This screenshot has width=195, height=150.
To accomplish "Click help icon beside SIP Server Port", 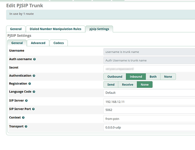I will pyautogui.click(x=34, y=109).
